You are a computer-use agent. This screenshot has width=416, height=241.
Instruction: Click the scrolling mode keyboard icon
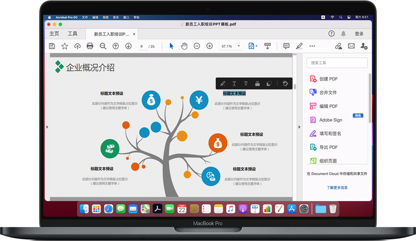coord(268,46)
